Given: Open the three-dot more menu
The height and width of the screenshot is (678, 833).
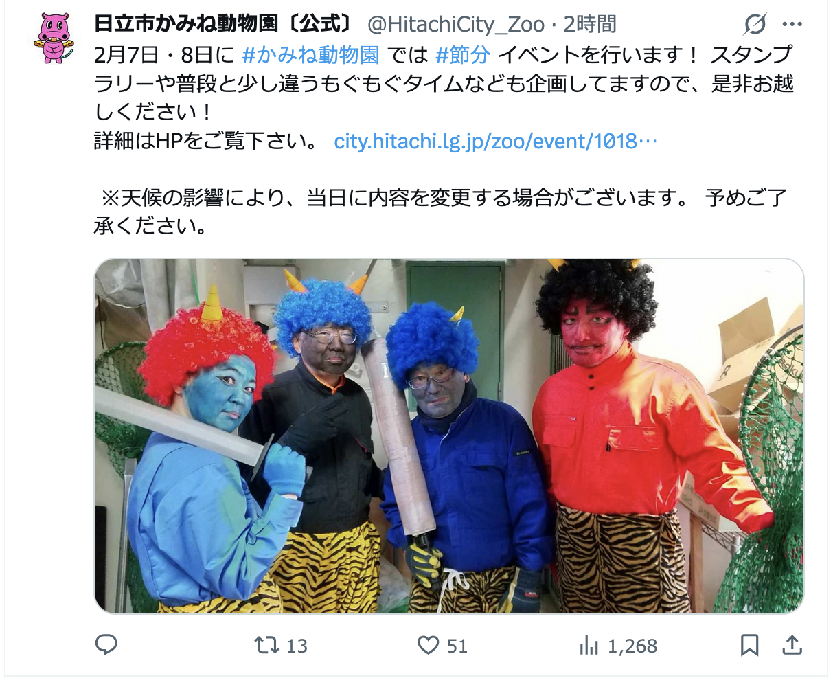Looking at the screenshot, I should click(792, 25).
